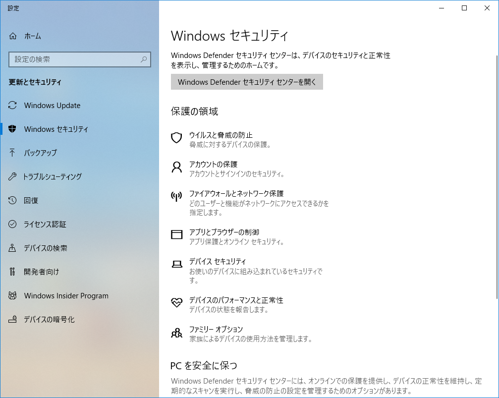This screenshot has height=398, width=499.
Task: Click the Home house icon in sidebar
Action: [13, 36]
